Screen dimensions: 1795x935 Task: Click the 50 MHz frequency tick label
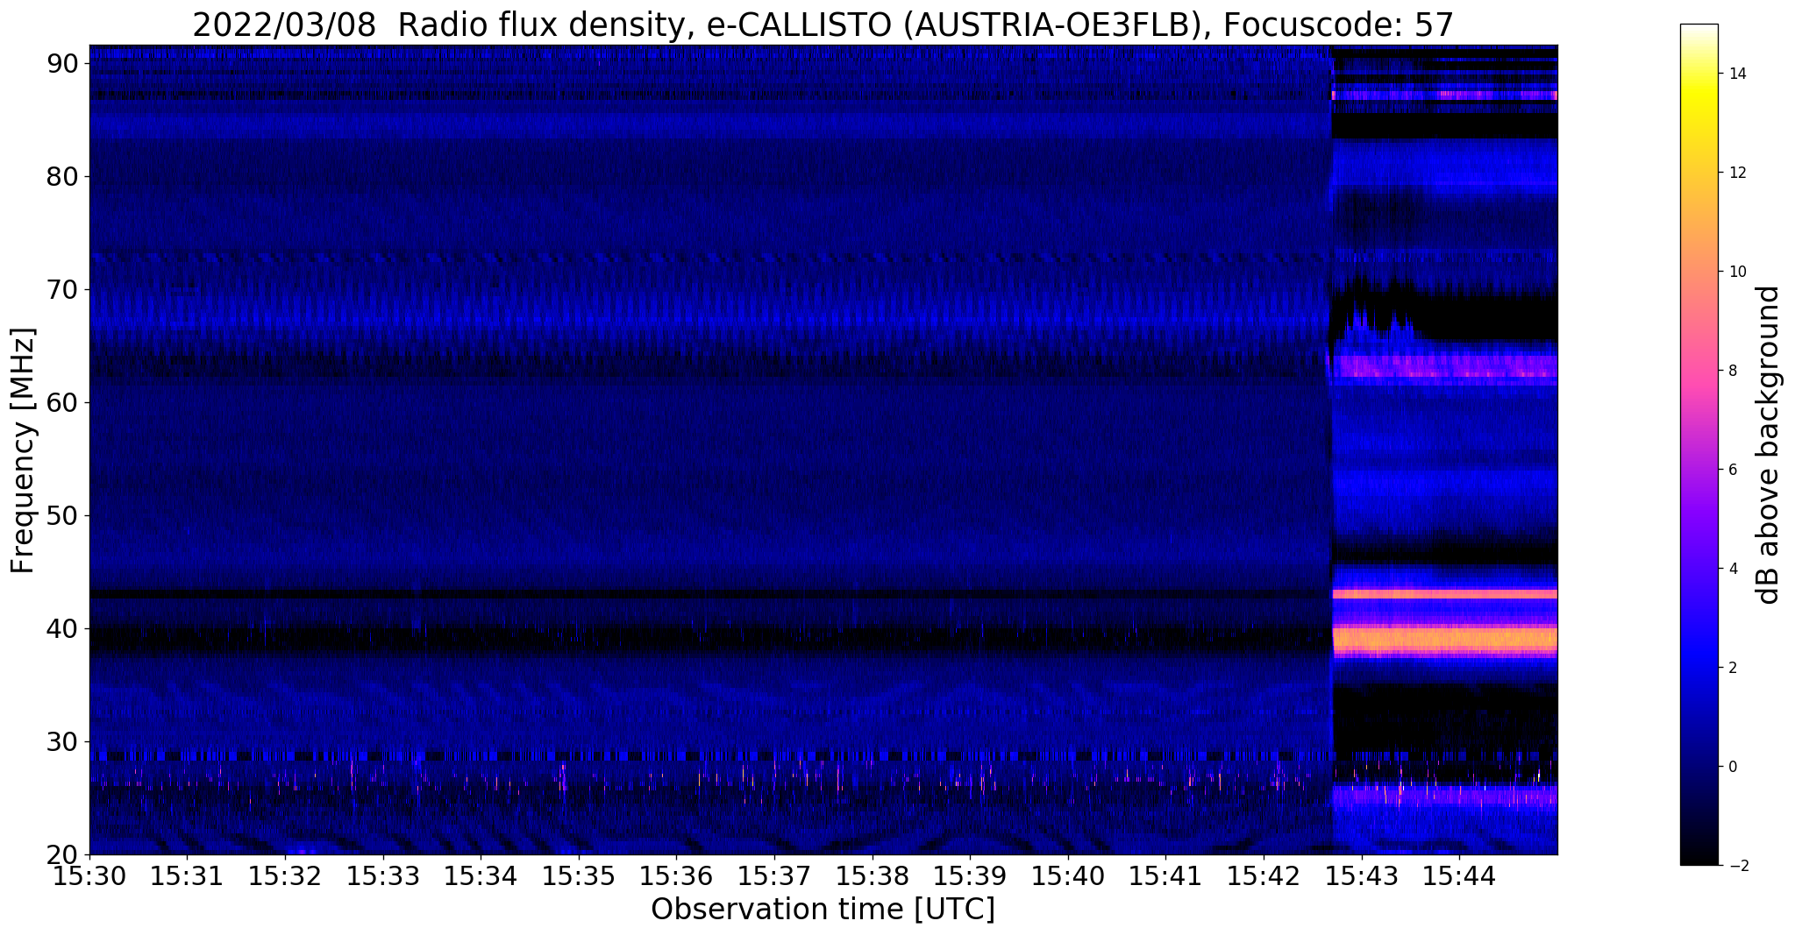click(x=63, y=515)
